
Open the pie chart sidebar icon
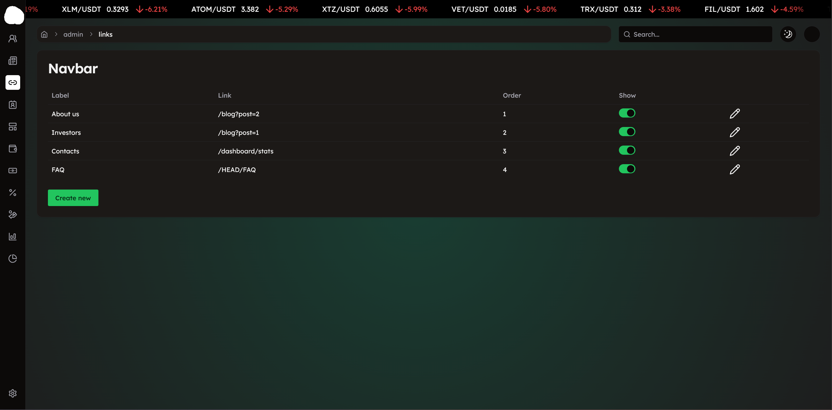click(x=13, y=258)
